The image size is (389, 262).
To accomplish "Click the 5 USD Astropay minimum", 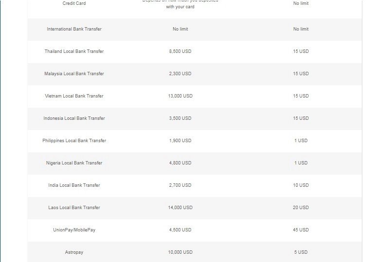I will (x=301, y=252).
